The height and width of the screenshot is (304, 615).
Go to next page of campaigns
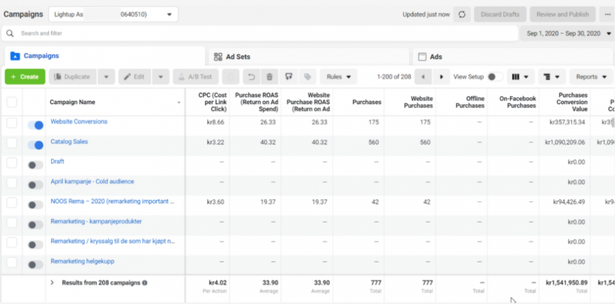click(x=441, y=77)
